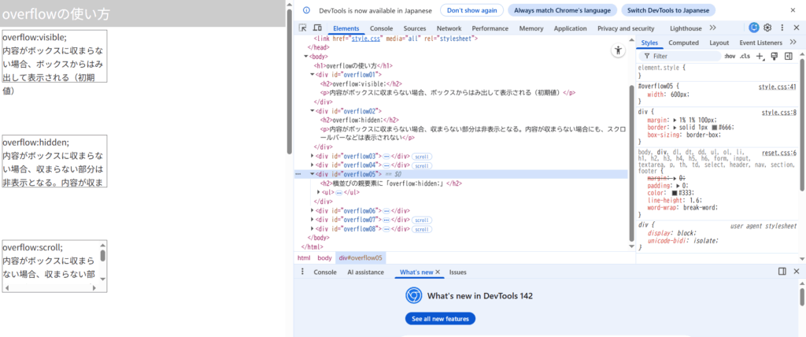Click the new style rule plus icon
The image size is (806, 337).
click(760, 57)
